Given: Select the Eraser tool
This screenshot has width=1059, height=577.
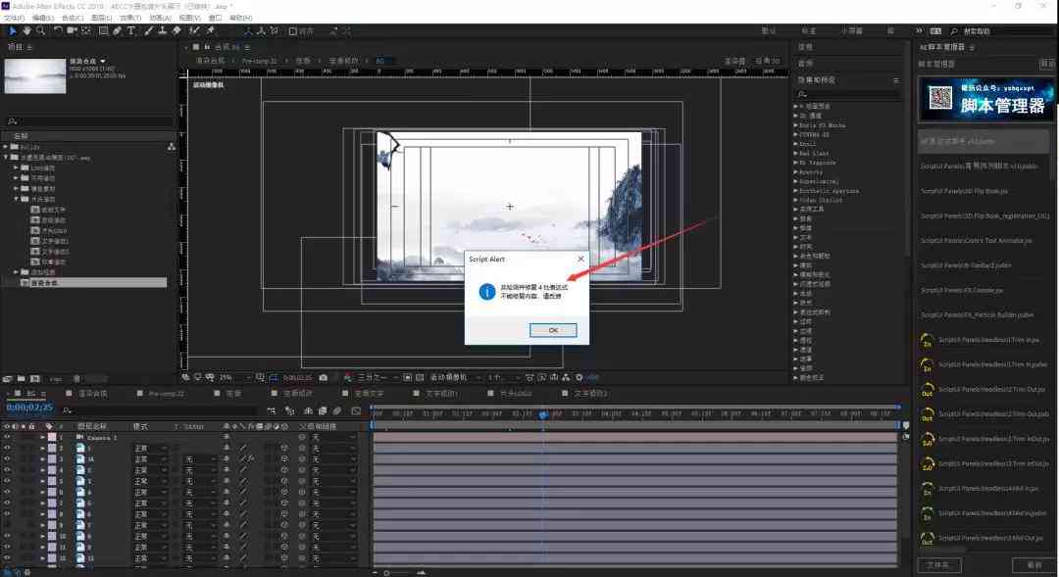Looking at the screenshot, I should click(176, 30).
